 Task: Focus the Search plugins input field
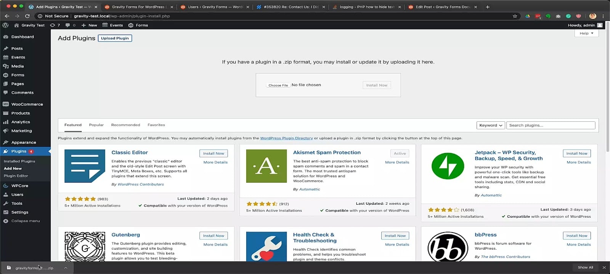(x=551, y=125)
